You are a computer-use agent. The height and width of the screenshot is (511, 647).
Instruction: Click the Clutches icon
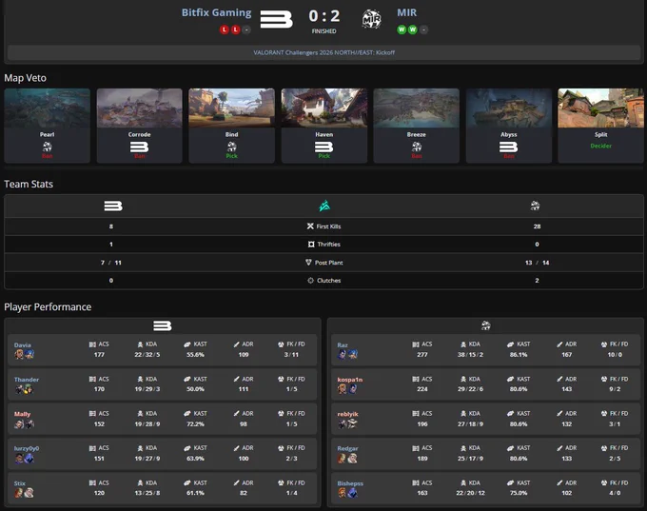tap(311, 281)
